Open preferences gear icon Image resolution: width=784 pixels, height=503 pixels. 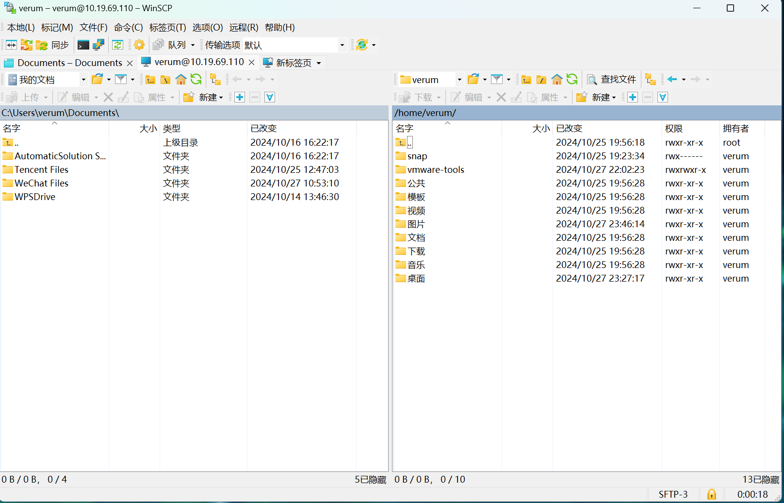click(x=139, y=45)
